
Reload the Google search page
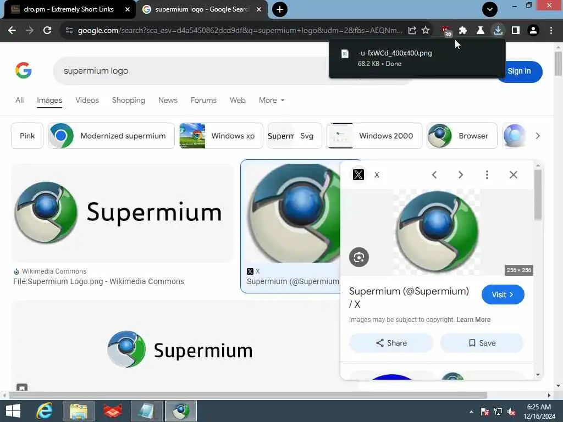[47, 31]
